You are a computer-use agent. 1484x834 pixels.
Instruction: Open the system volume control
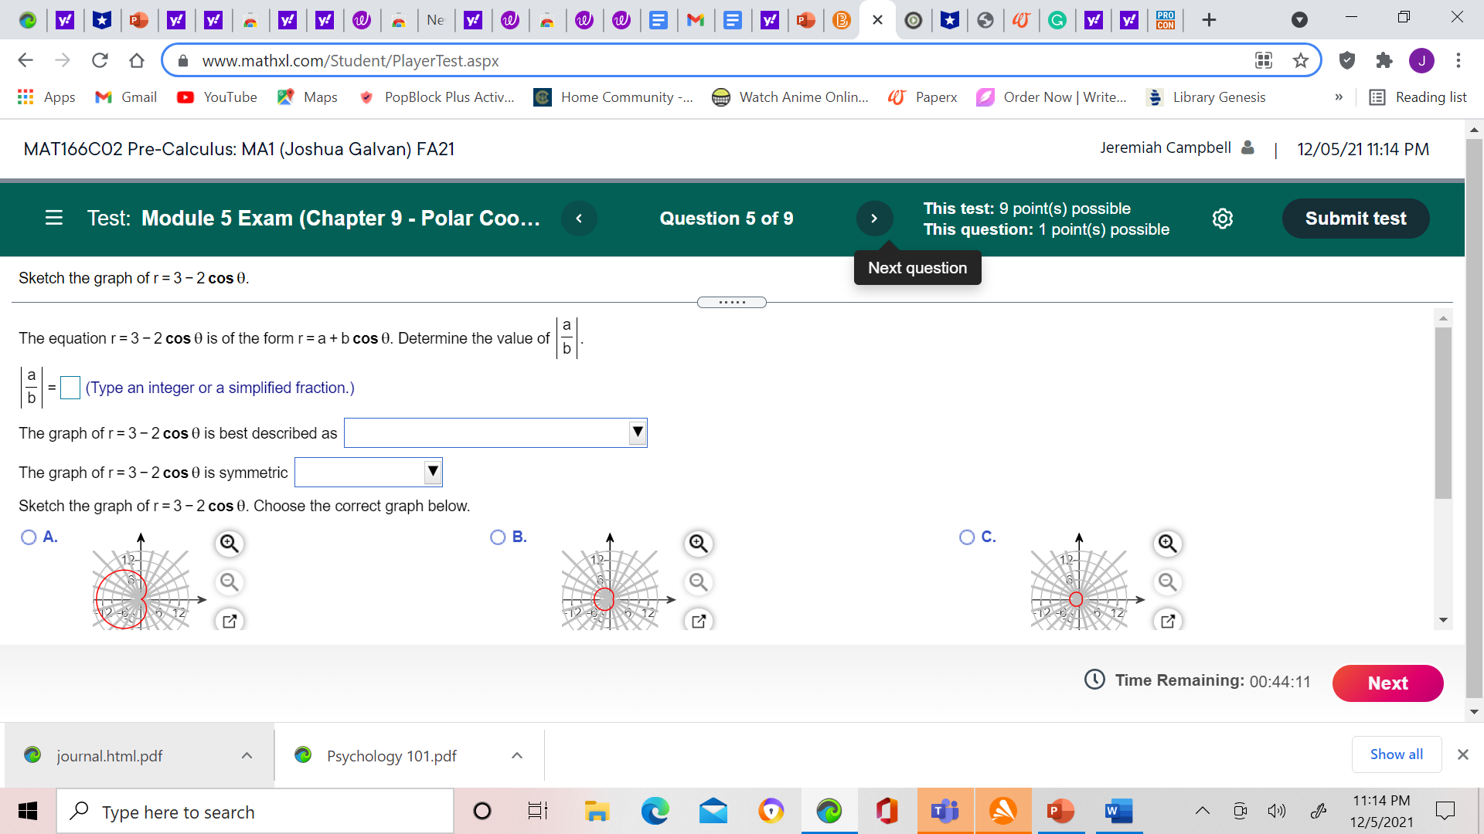coord(1277,811)
